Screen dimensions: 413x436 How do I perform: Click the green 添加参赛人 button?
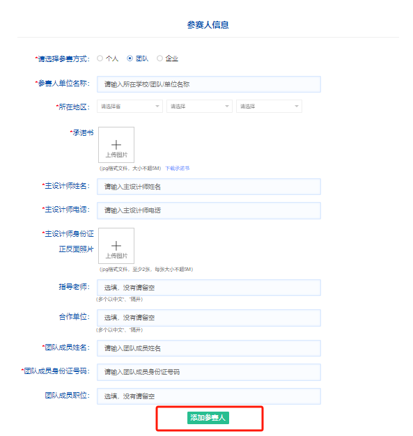[208, 418]
